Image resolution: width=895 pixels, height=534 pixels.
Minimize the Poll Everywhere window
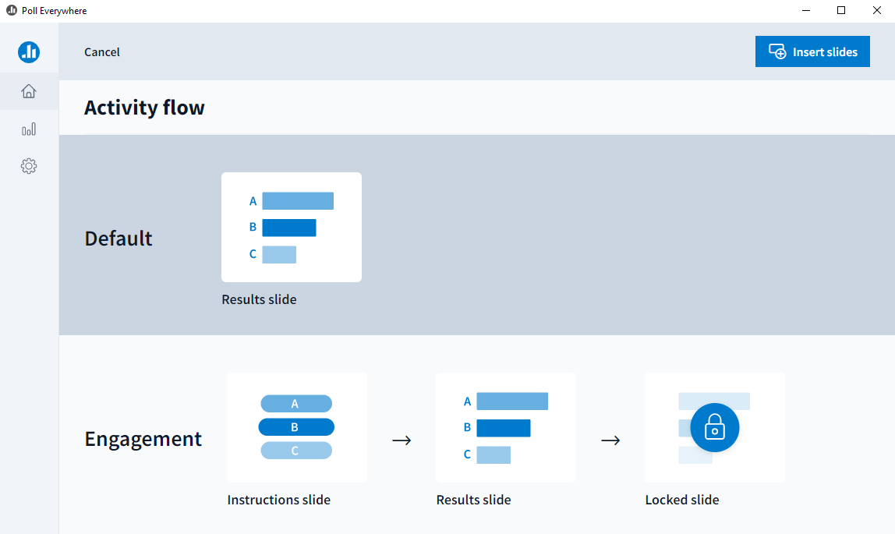[x=805, y=10]
